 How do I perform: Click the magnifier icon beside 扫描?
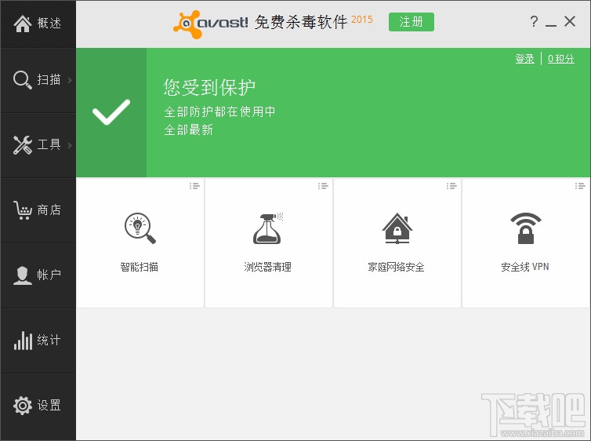(x=23, y=80)
